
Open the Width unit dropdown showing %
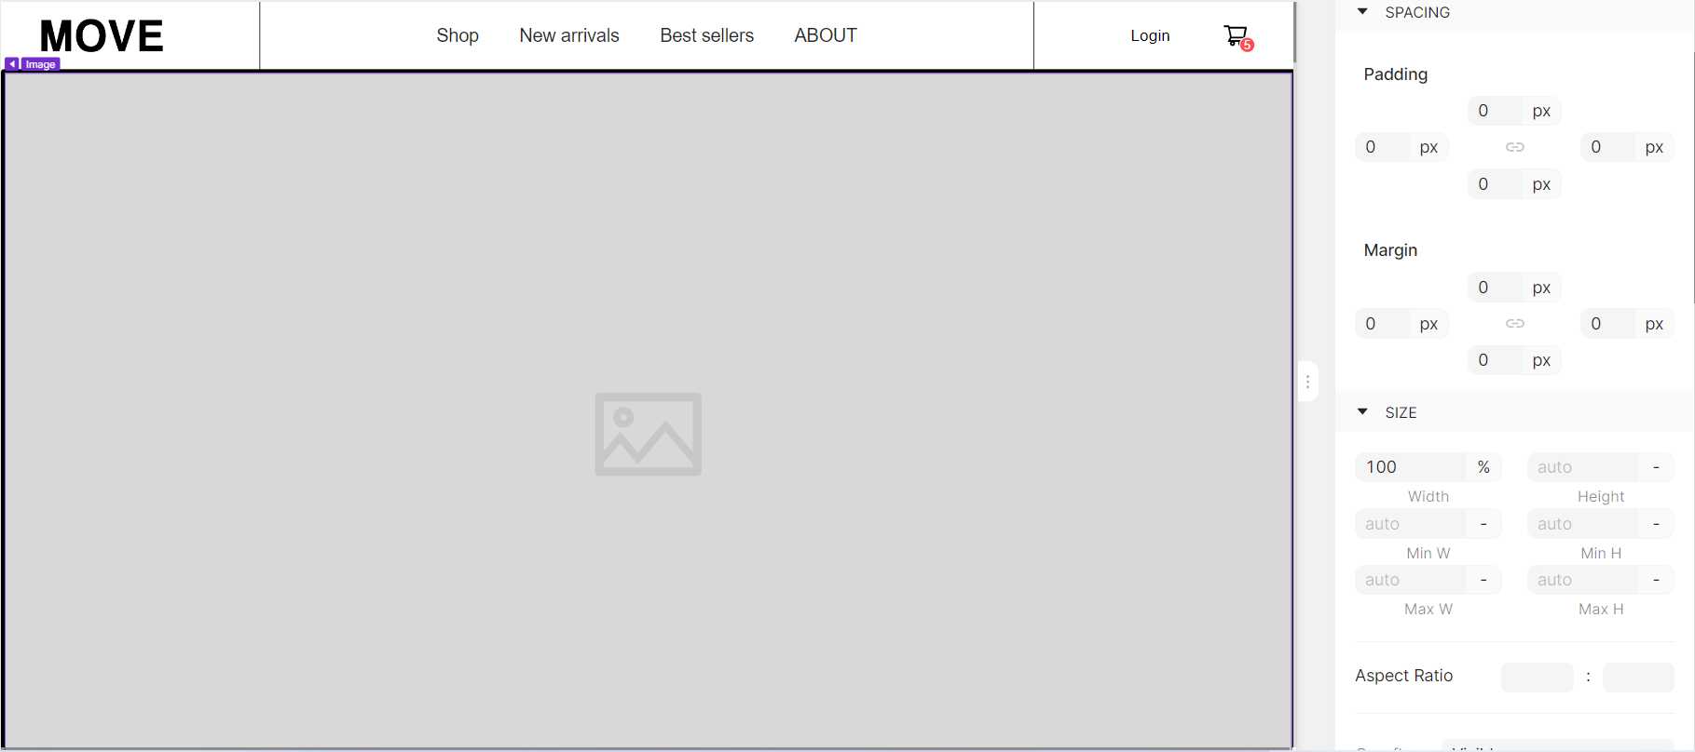coord(1483,467)
